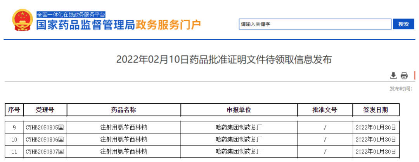Select 哈药集团制药总厂 in row 9
419x162 pixels.
[239, 128]
